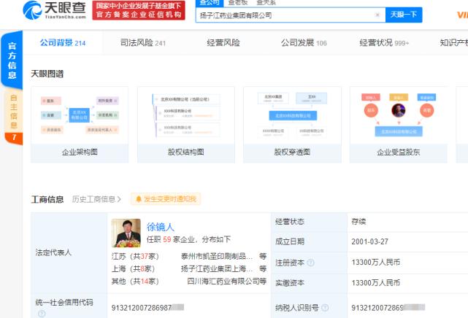The image size is (468, 318).
Task: Select the 存续 business status value
Action: pos(358,222)
